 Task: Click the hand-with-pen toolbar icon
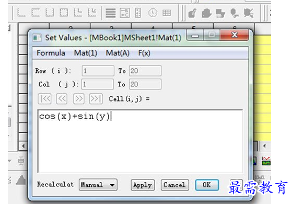point(192,13)
